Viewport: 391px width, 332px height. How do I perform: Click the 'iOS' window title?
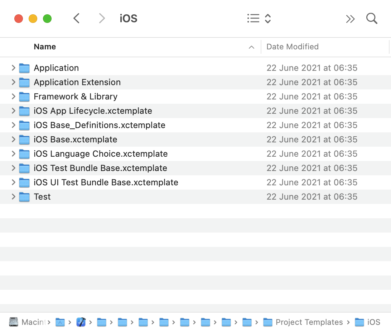pyautogui.click(x=129, y=19)
